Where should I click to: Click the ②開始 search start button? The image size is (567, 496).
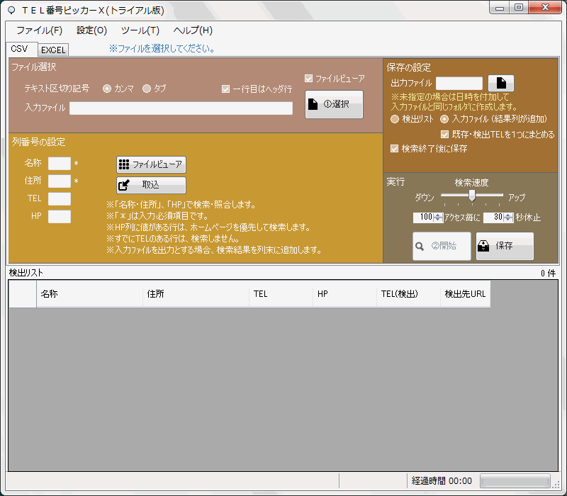[x=442, y=246]
